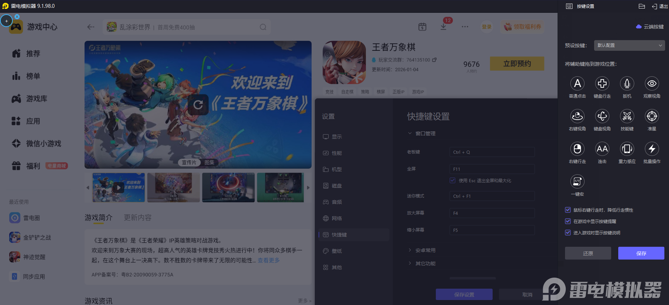The height and width of the screenshot is (305, 669).
Task: Pick the 扳机 trigger key icon
Action: point(627,83)
